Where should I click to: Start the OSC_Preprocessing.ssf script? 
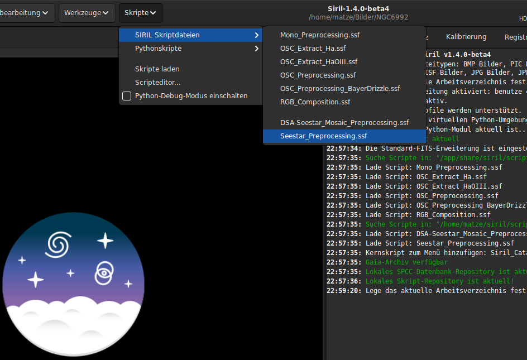point(318,75)
